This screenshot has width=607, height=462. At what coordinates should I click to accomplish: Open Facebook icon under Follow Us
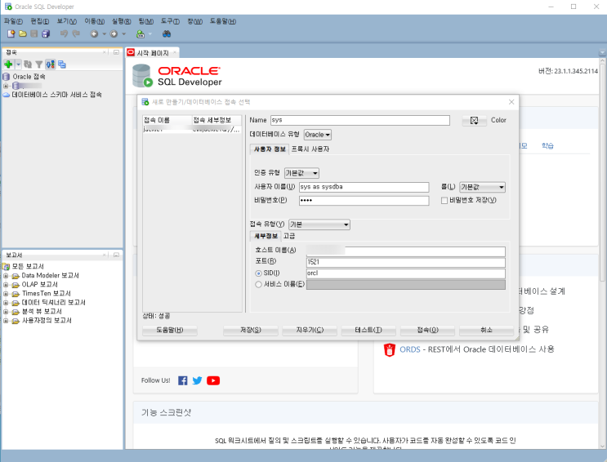click(x=183, y=380)
